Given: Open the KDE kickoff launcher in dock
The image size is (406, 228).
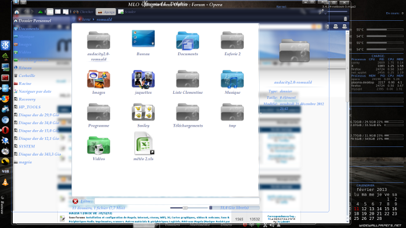Looking at the screenshot, I should [5, 45].
